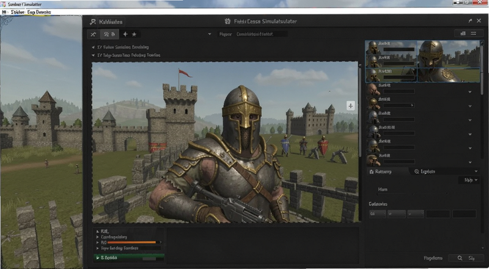
Task: Click the bar chart view icon
Action: click(463, 34)
